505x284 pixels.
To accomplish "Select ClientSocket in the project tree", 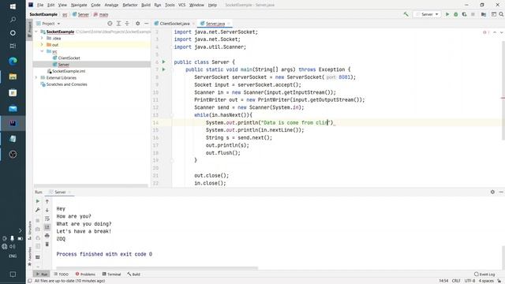I will 69,58.
